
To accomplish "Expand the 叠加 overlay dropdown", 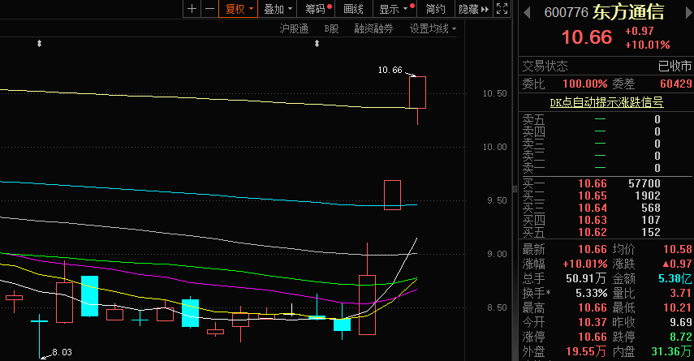I will (278, 9).
